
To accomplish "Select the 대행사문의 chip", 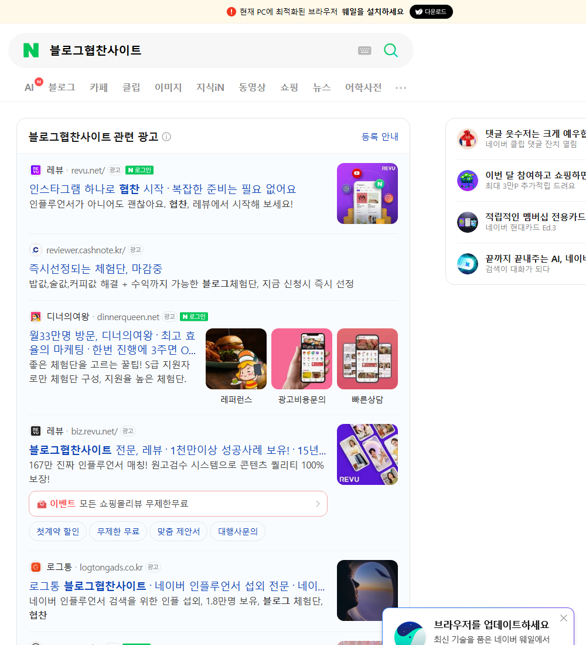I will [x=238, y=531].
